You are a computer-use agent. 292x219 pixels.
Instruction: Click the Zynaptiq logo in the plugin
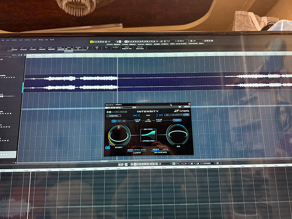pos(181,111)
